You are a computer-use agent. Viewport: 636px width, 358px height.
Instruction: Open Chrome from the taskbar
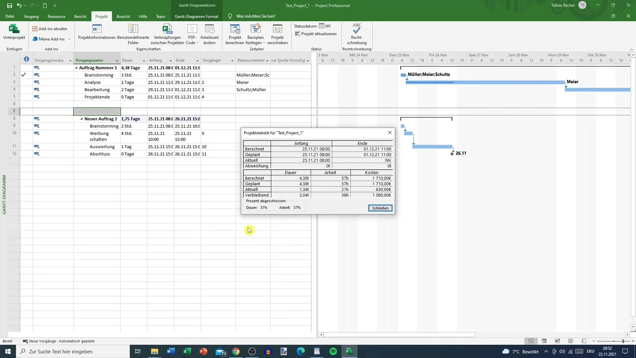pos(236,351)
